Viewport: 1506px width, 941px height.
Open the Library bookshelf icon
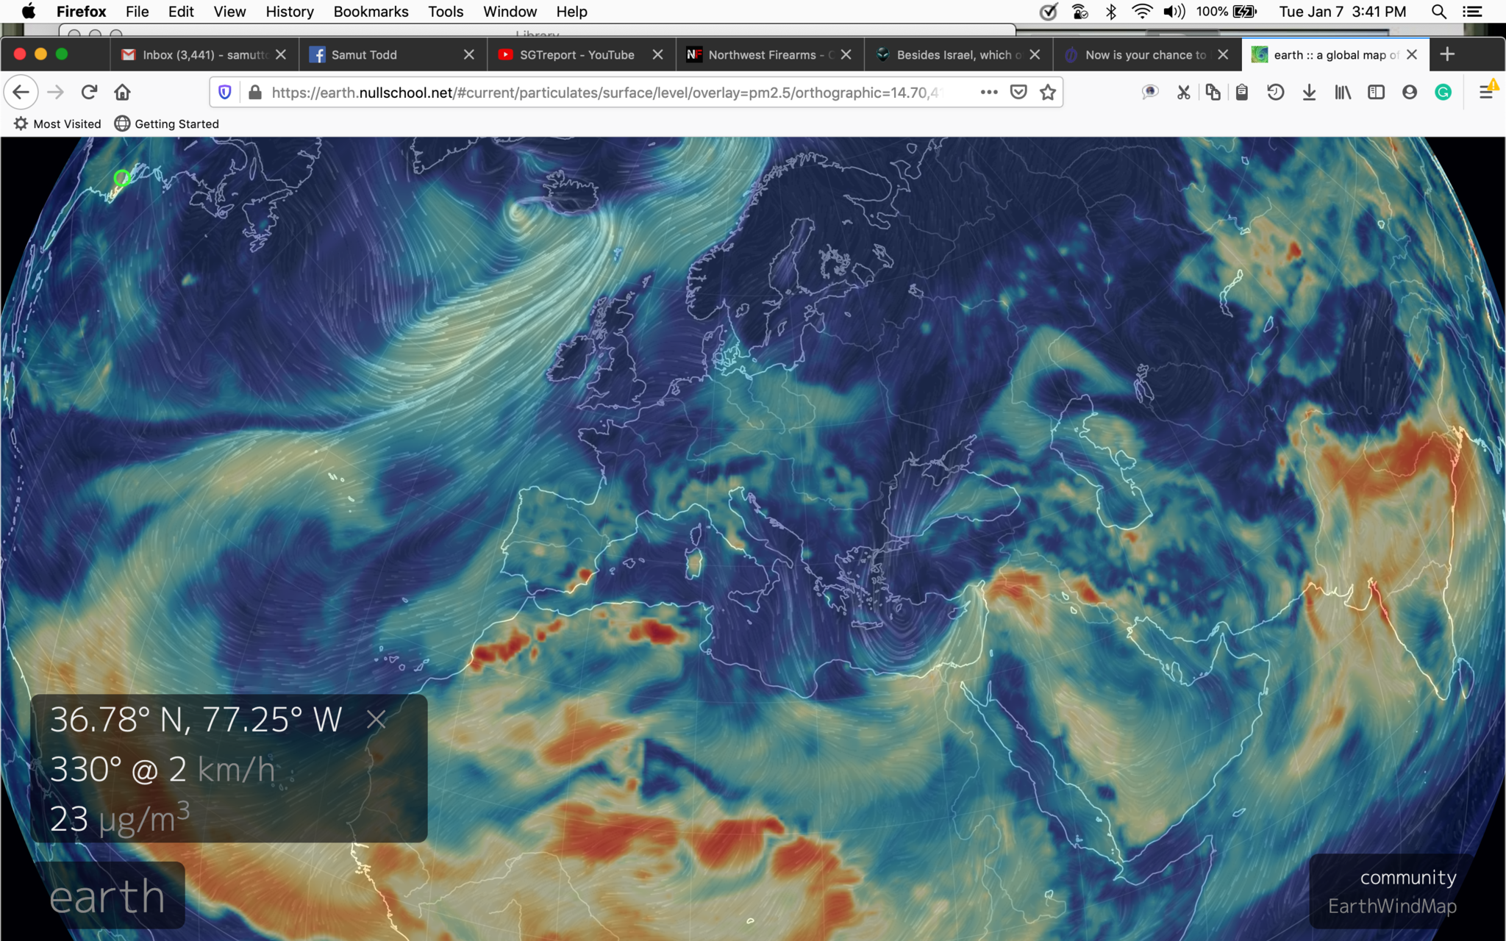pyautogui.click(x=1343, y=93)
